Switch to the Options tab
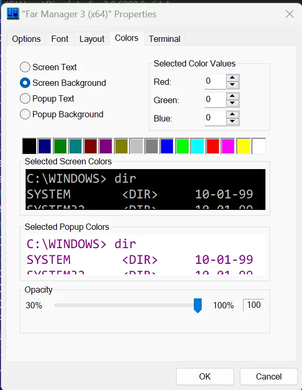The height and width of the screenshot is (390, 302). click(x=26, y=39)
